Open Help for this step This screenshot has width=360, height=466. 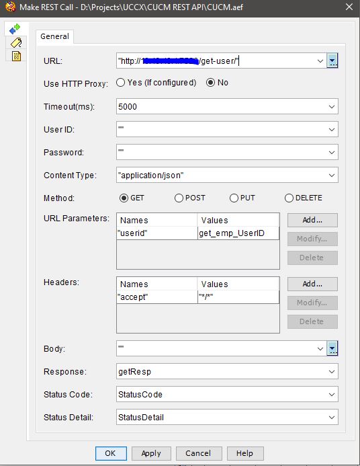click(x=245, y=453)
